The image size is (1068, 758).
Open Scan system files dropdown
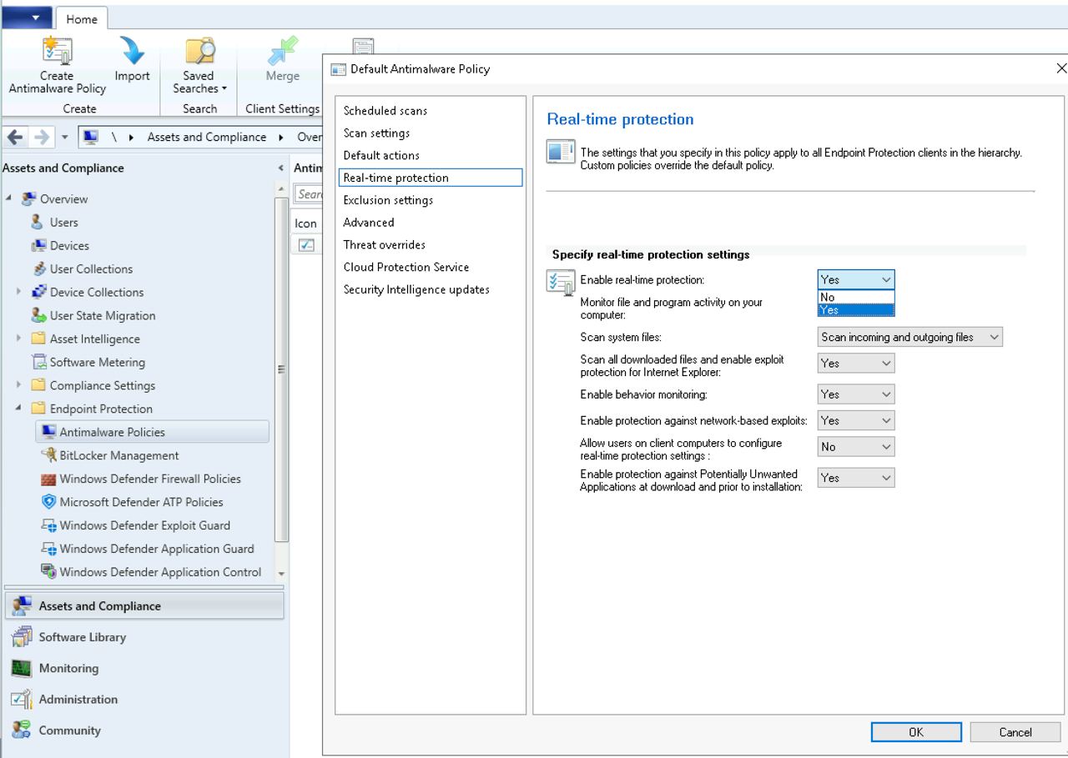click(909, 337)
